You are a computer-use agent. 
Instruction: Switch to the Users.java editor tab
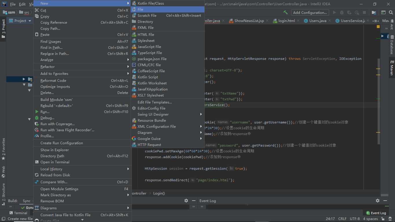[318, 21]
